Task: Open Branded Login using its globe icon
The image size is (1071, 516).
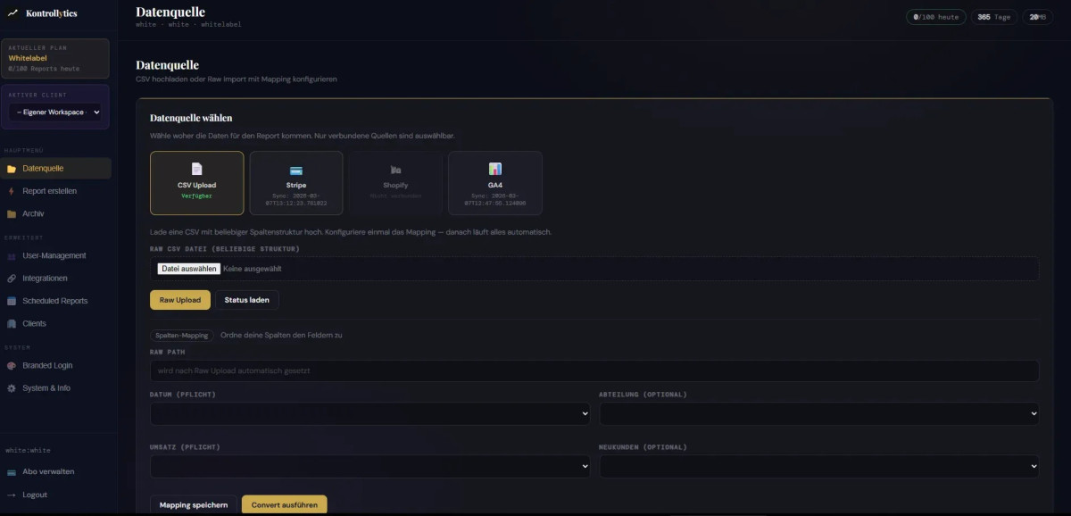Action: [x=11, y=365]
